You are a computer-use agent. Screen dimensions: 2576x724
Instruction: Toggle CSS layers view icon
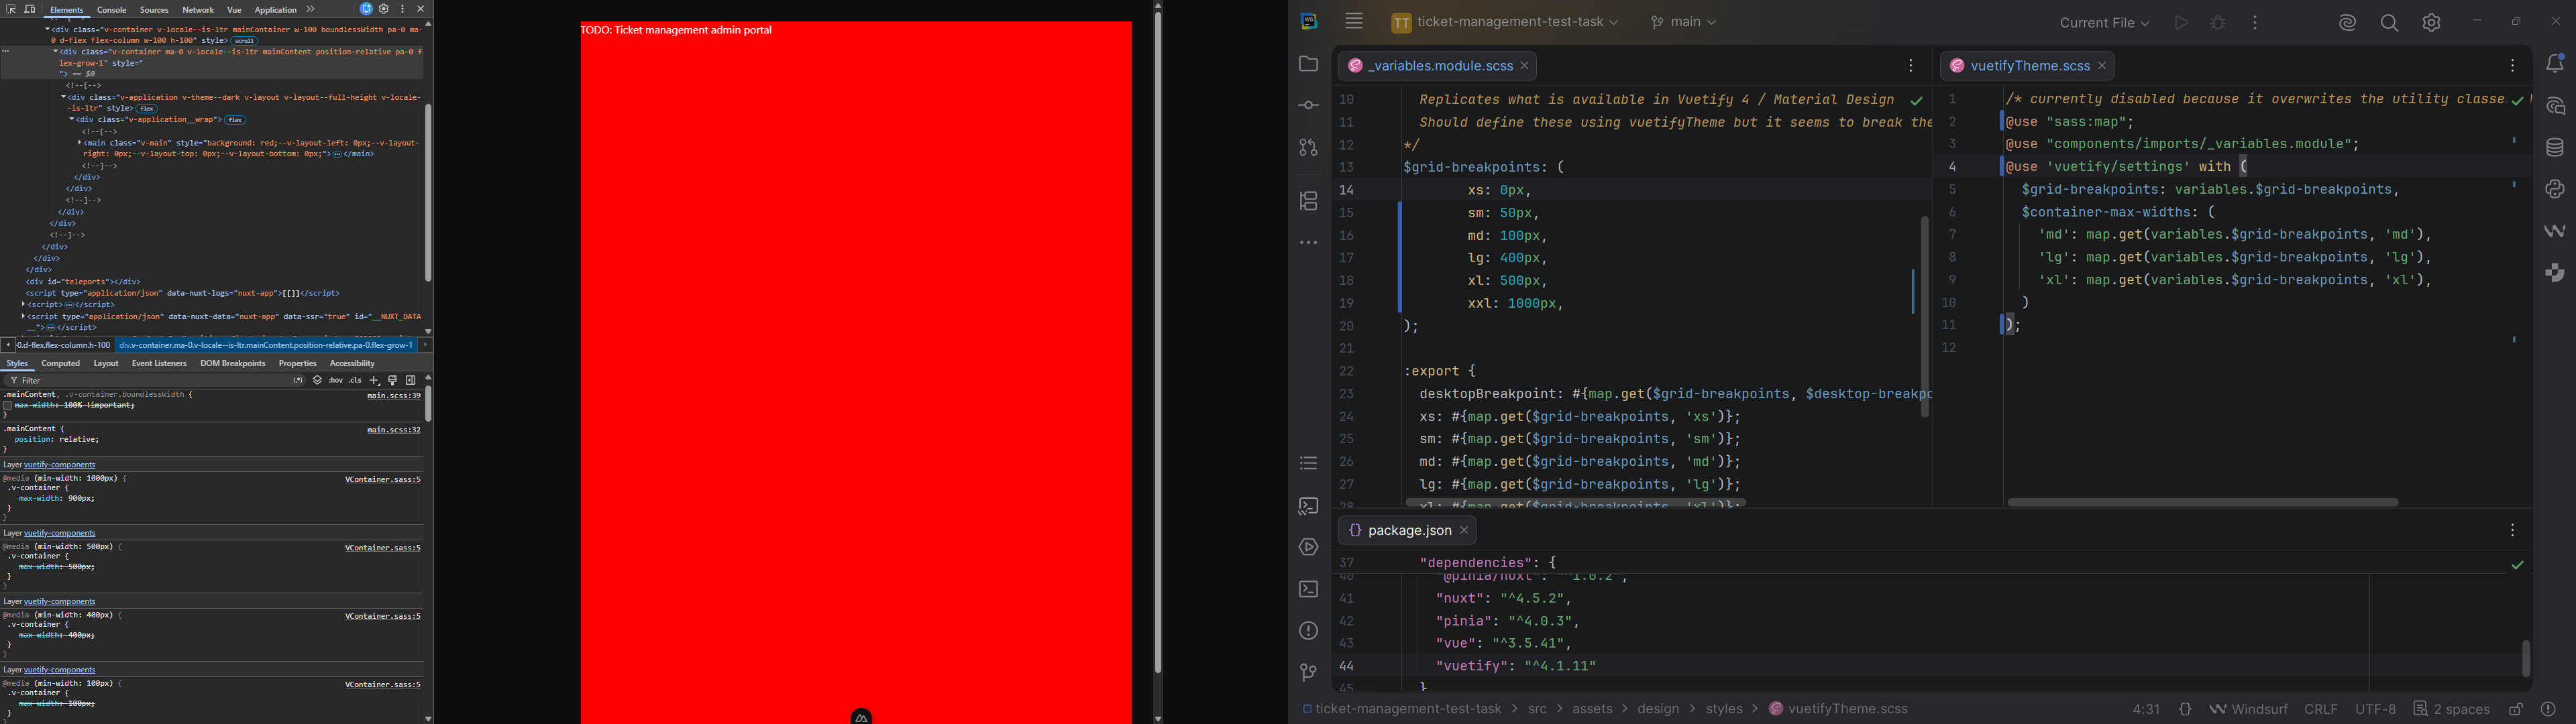[317, 381]
